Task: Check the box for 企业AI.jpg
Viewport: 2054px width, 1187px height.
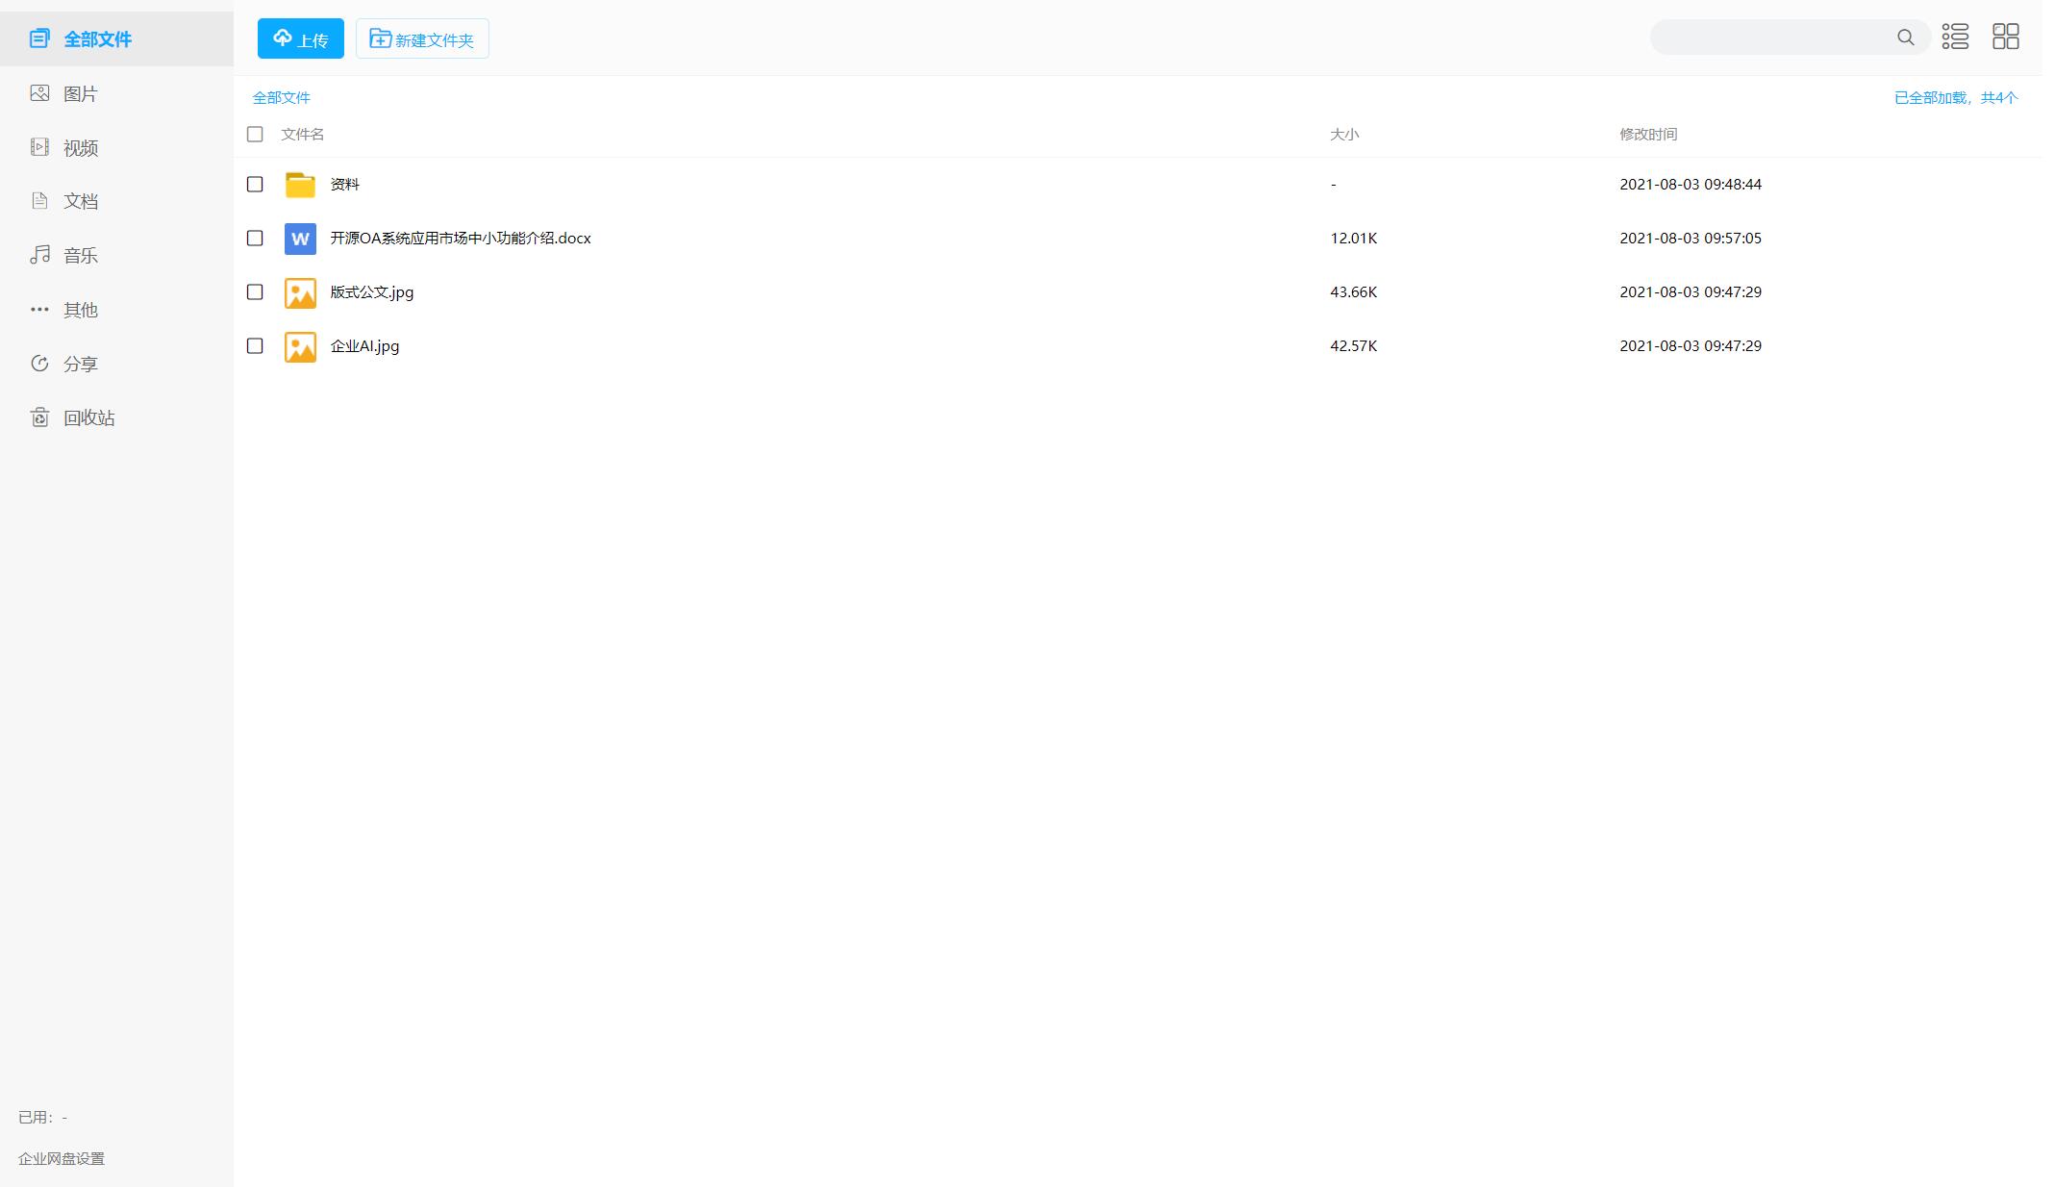Action: click(x=255, y=345)
